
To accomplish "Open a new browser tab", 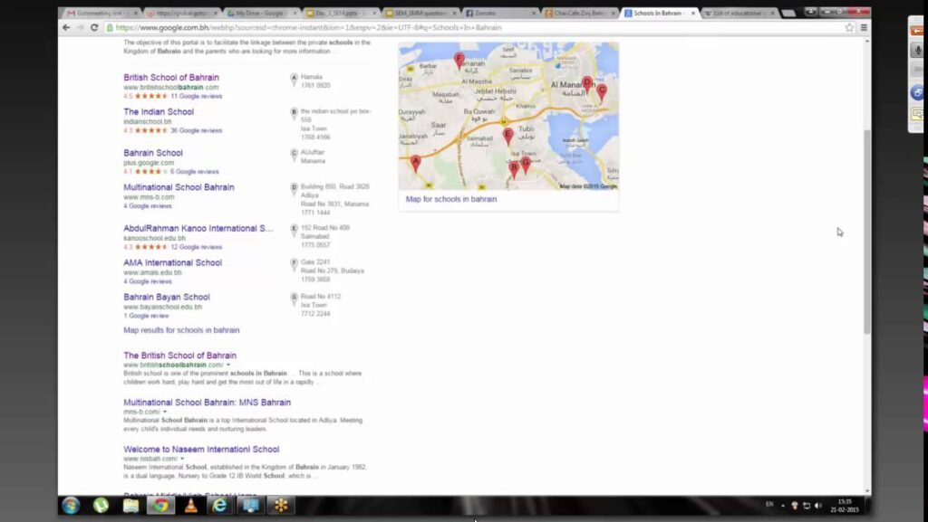I will coord(788,13).
